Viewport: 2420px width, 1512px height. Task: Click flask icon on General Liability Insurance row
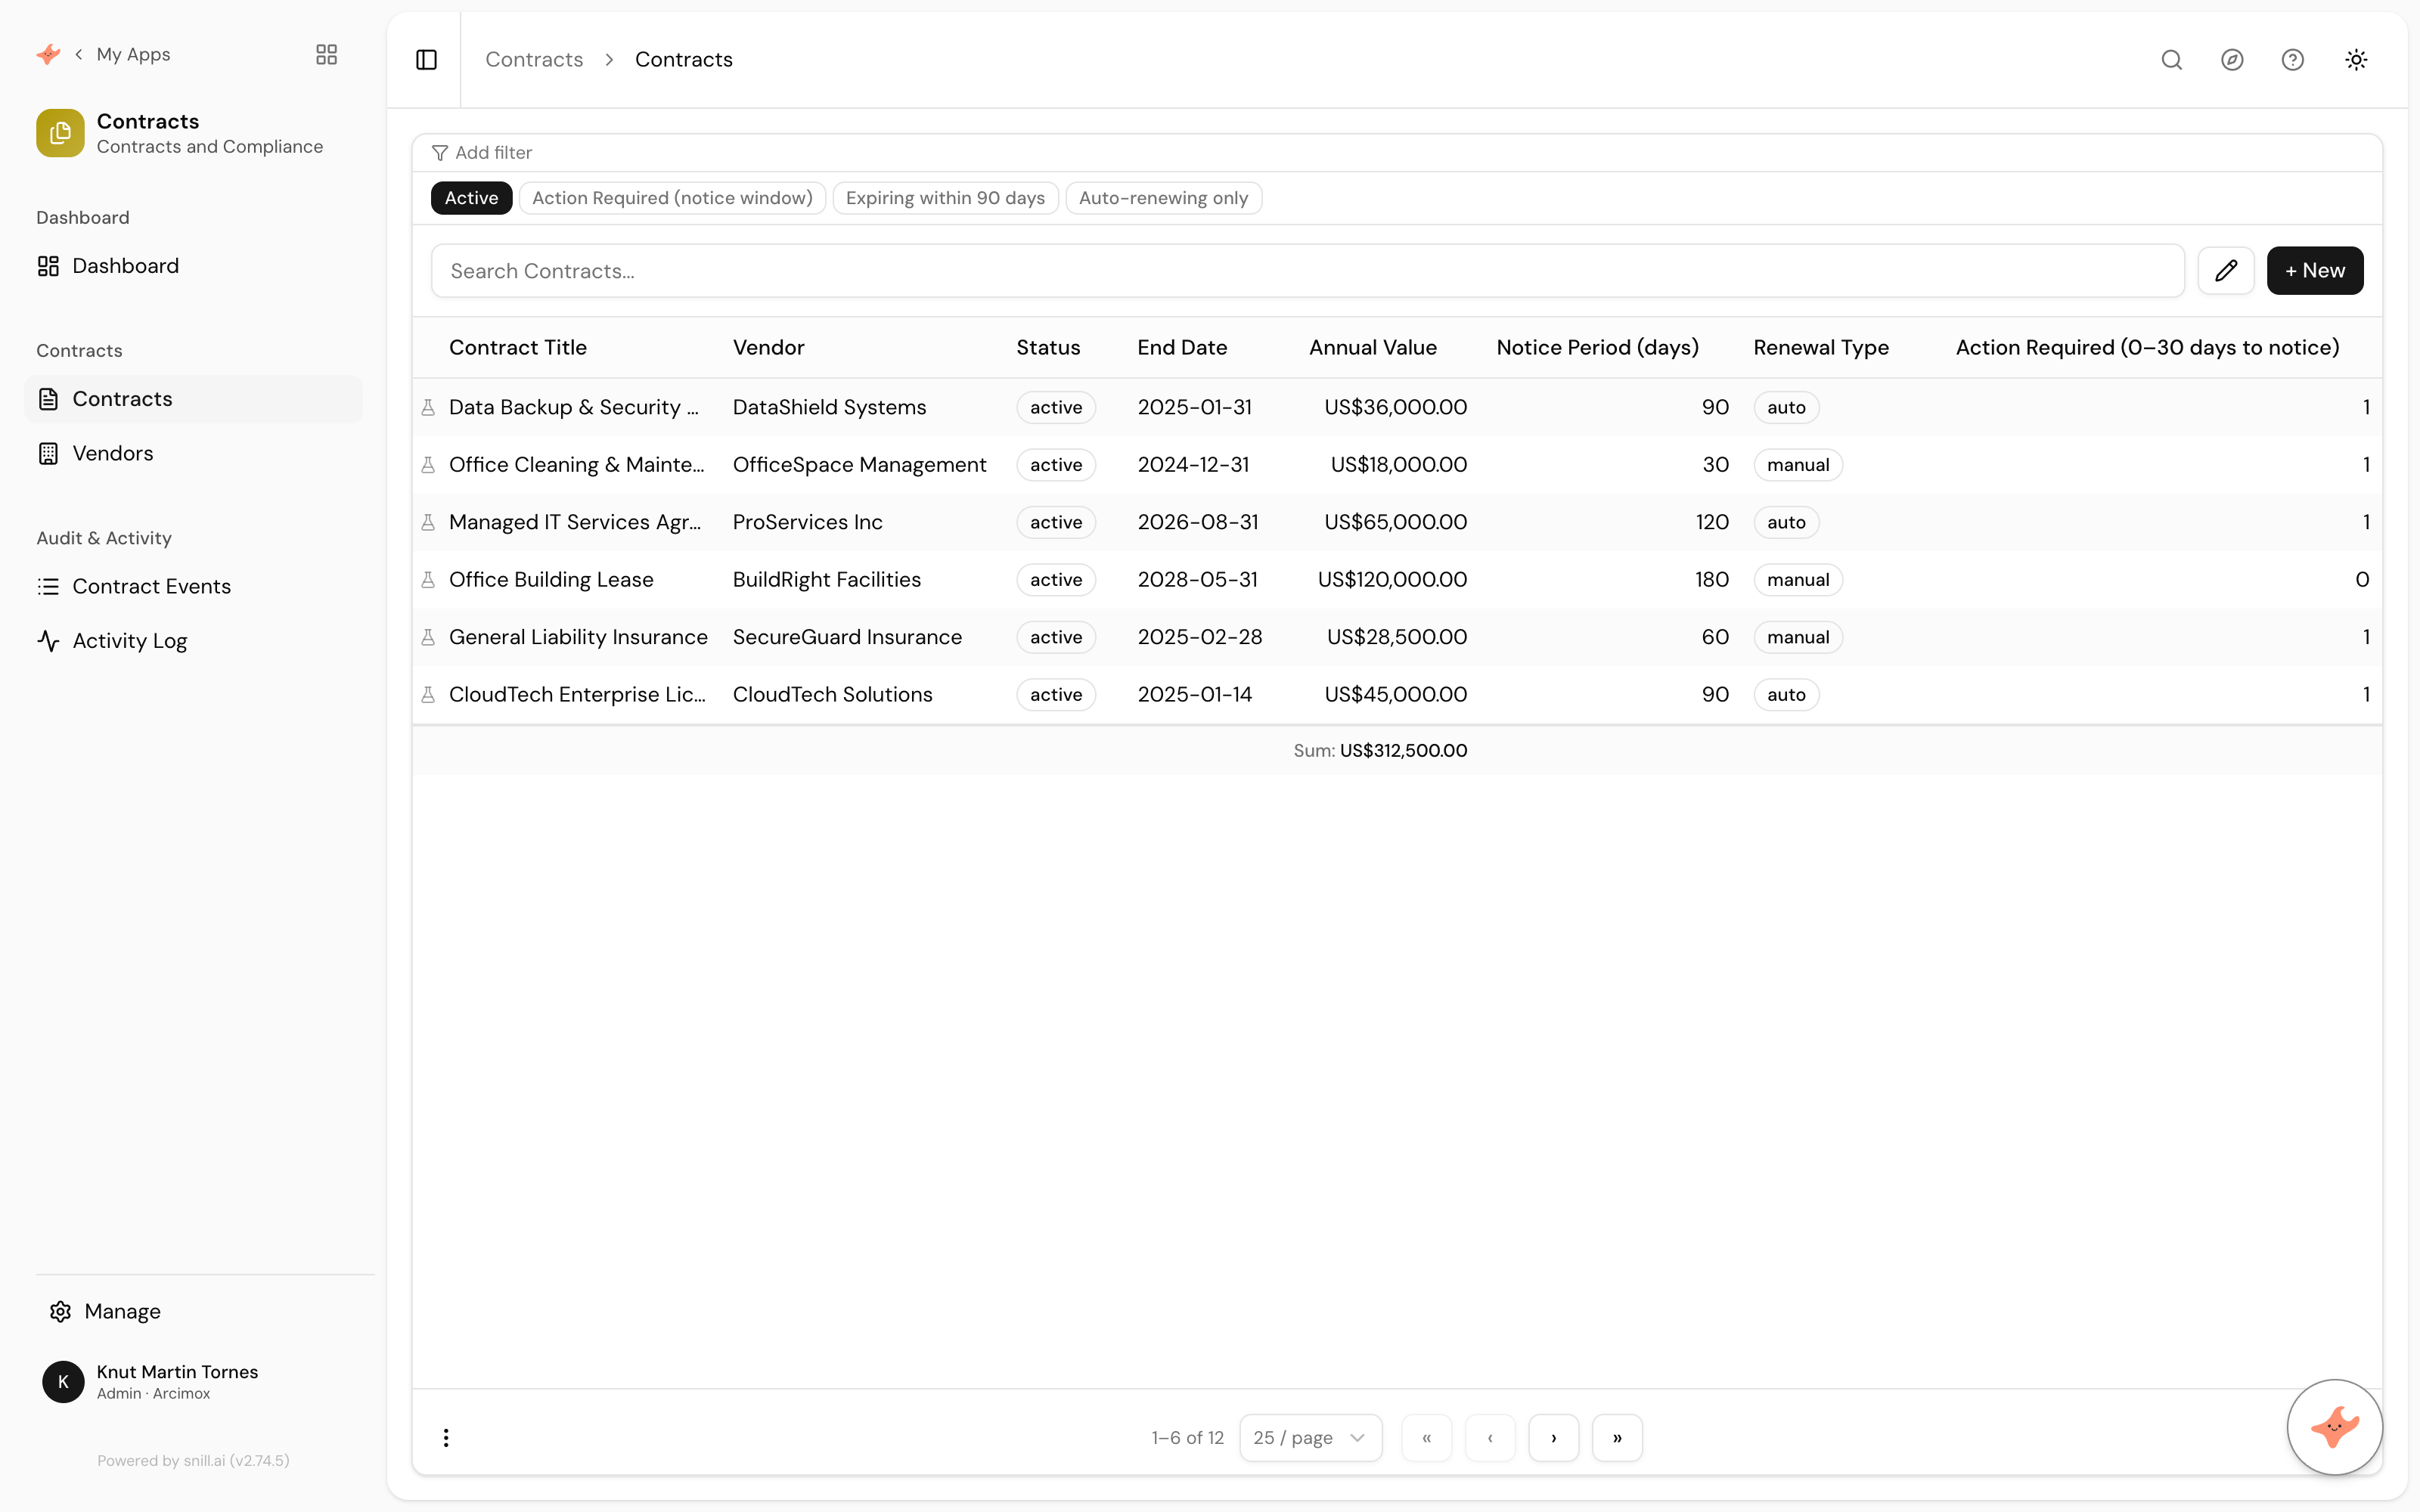428,637
